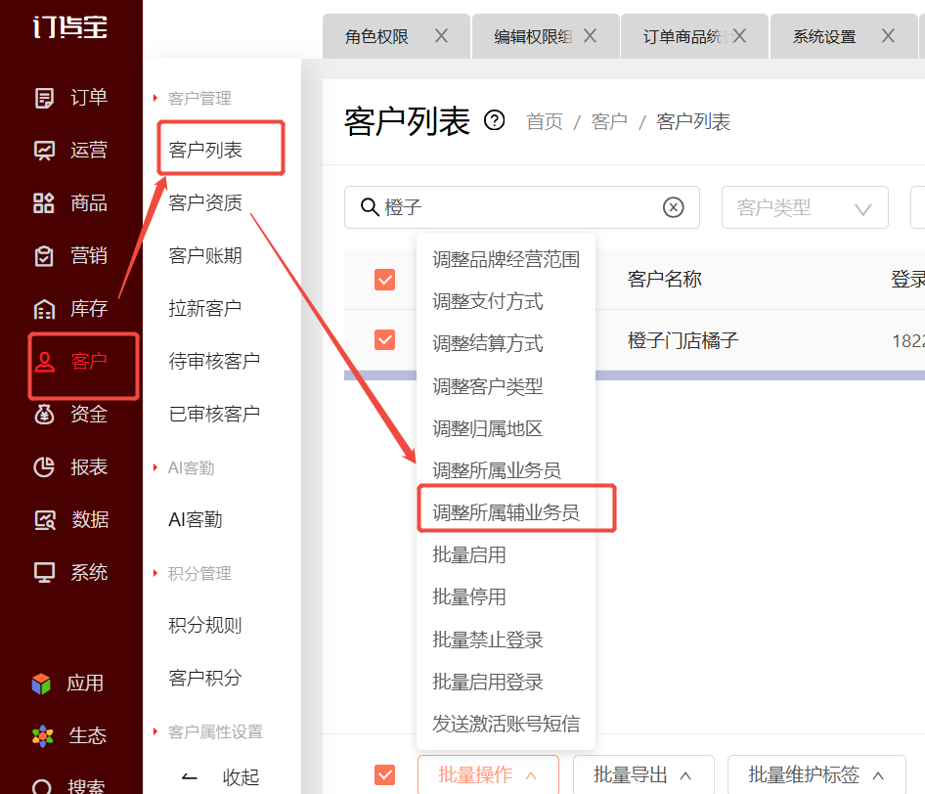Click the magnifier icon in search box

click(x=370, y=207)
